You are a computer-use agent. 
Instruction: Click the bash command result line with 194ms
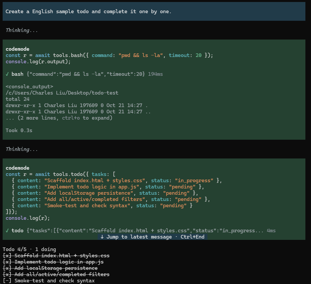tap(84, 74)
